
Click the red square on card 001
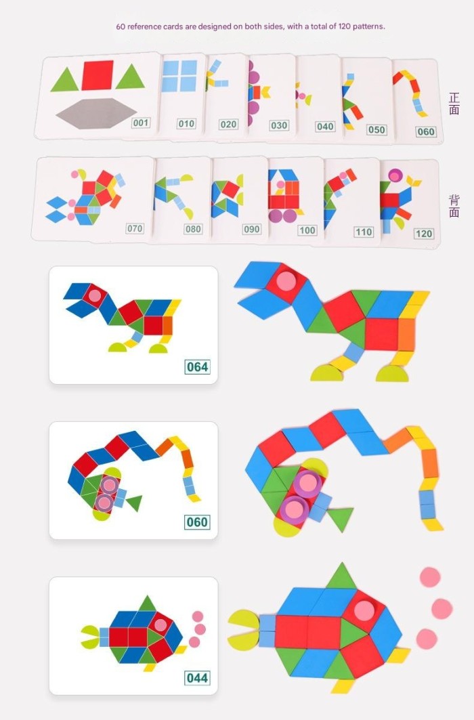tap(98, 75)
